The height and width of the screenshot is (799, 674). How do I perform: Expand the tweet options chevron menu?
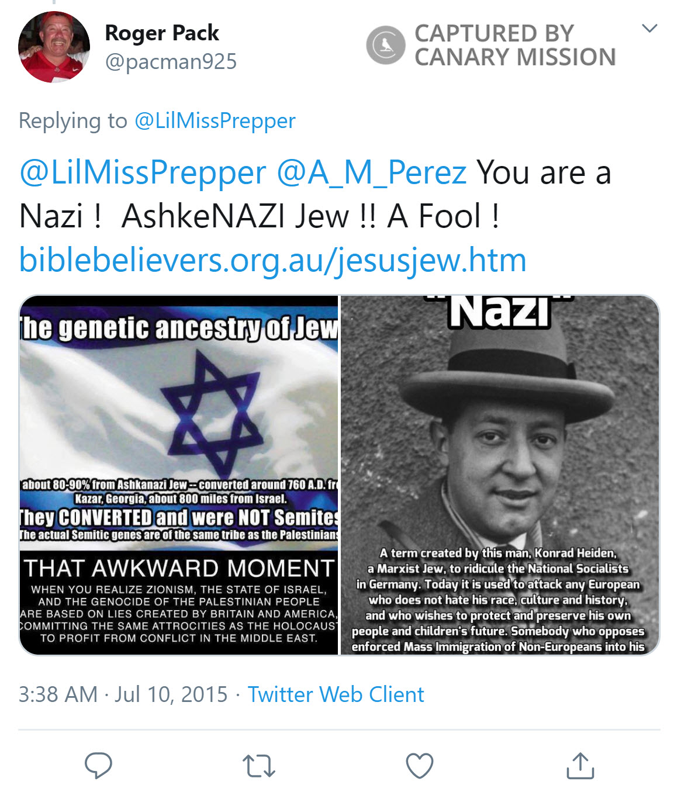[649, 28]
